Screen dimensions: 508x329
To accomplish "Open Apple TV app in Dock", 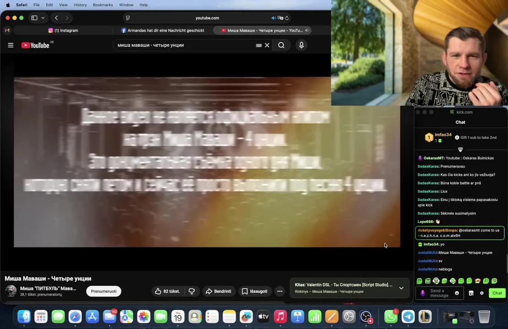I will point(263,317).
